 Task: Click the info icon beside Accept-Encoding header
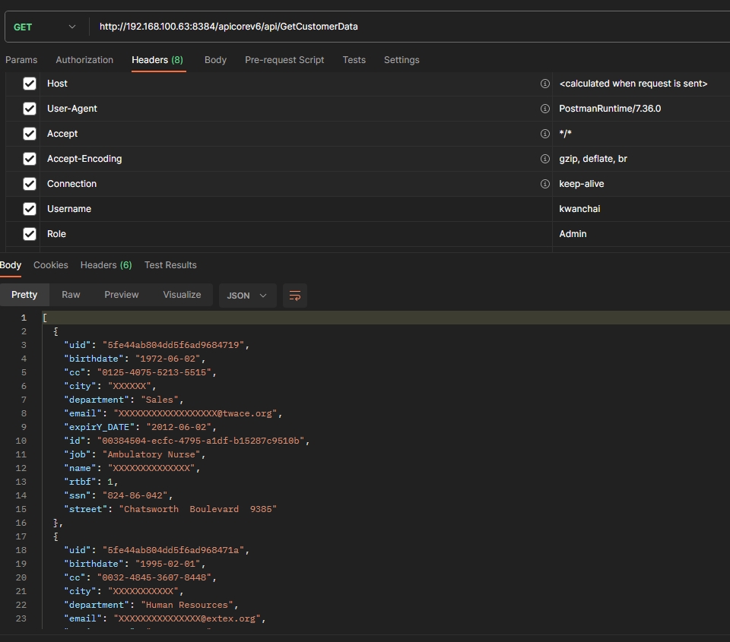pyautogui.click(x=544, y=159)
